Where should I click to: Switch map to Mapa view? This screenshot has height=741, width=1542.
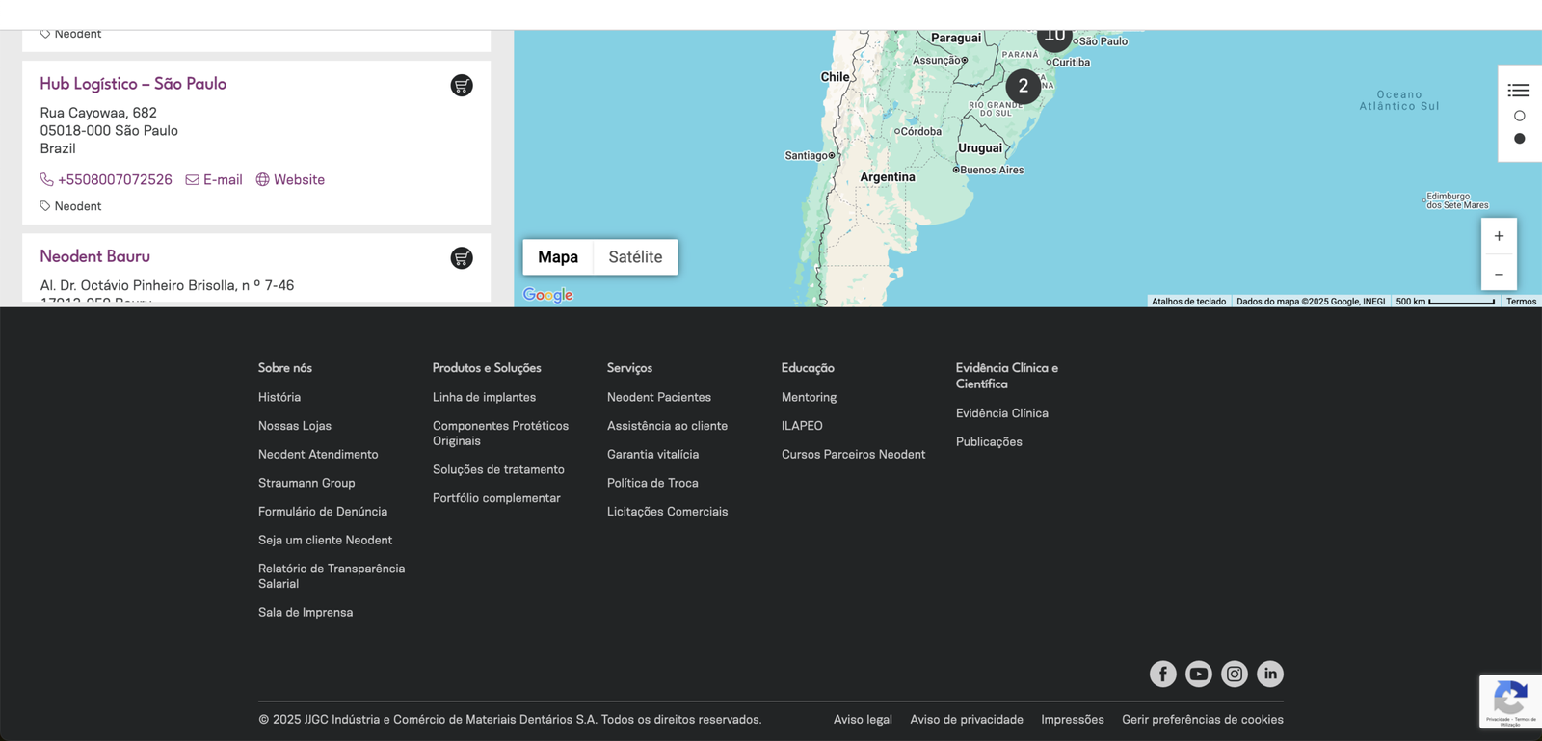point(558,257)
